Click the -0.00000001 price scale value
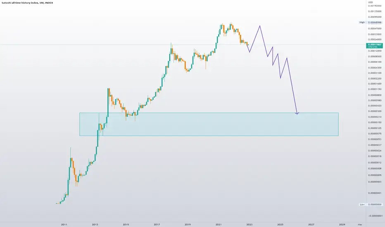The image size is (385, 227). tap(375, 216)
